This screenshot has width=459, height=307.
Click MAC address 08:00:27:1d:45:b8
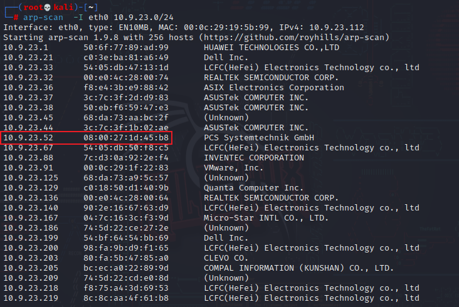click(x=126, y=138)
